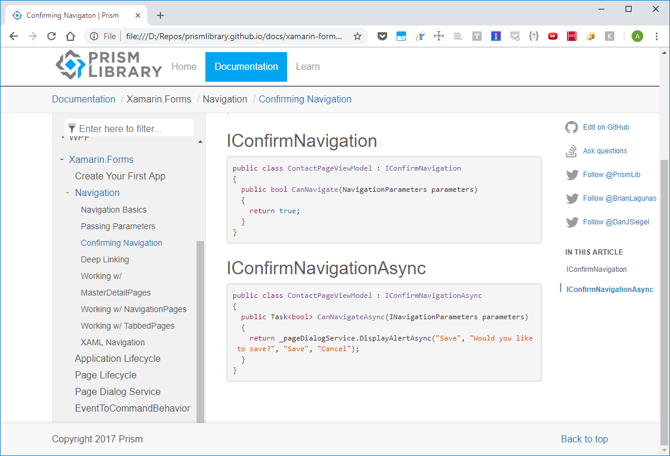Screen dimensions: 670x456
Task: Open Xamarin.Forms in sidebar tree
Action: pyautogui.click(x=101, y=159)
